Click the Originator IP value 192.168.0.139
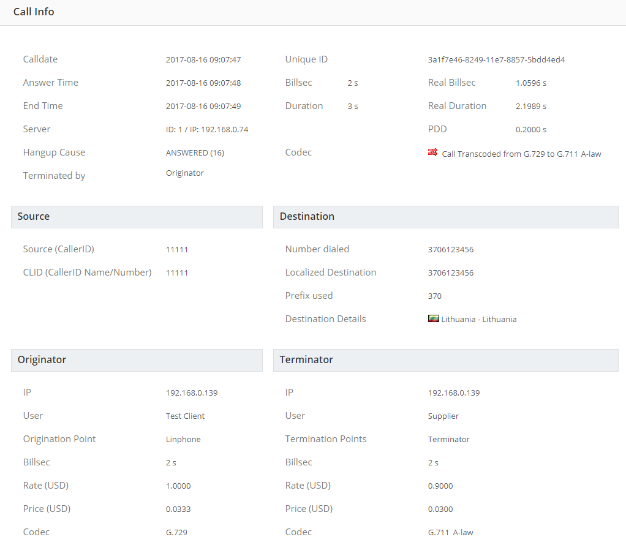The height and width of the screenshot is (545, 626). (x=192, y=393)
